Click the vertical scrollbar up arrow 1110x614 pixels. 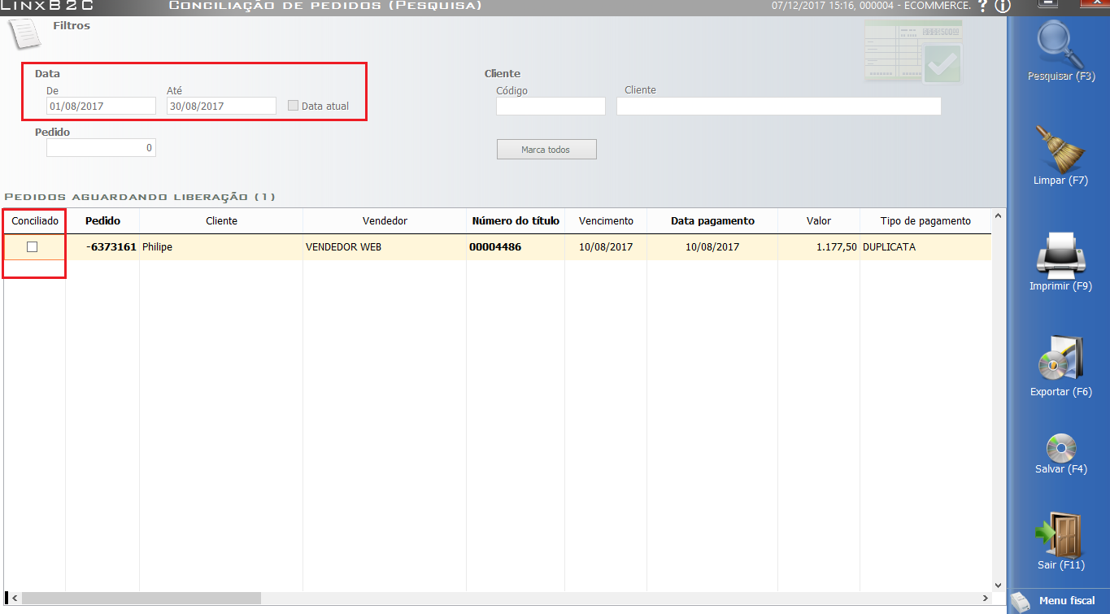999,217
